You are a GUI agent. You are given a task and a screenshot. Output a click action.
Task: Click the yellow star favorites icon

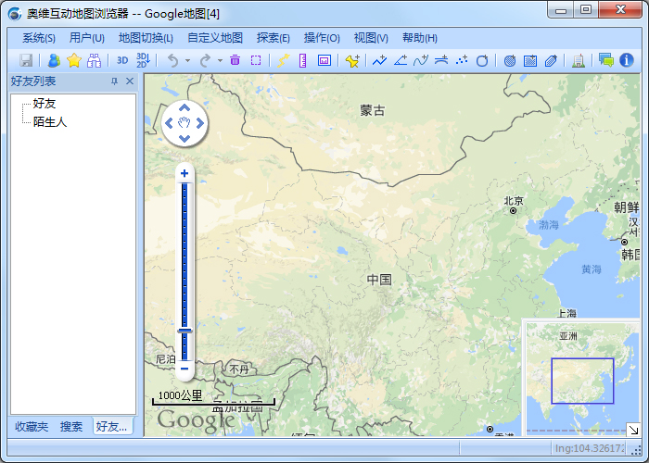(73, 60)
